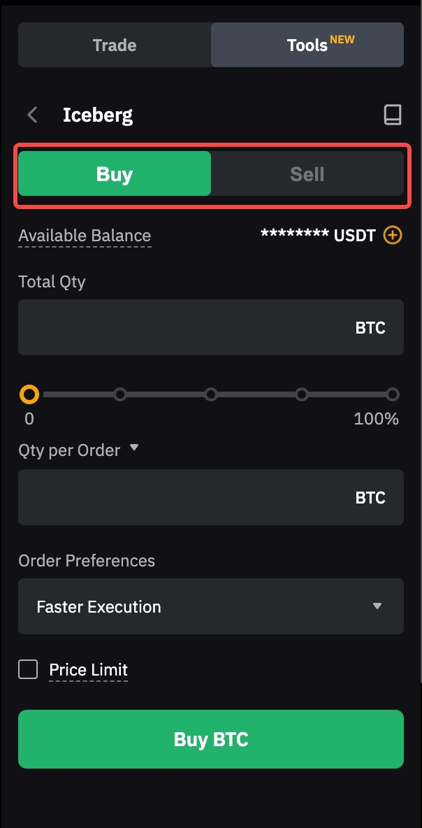Image resolution: width=422 pixels, height=828 pixels.
Task: Click the back arrow beside Iceberg
Action: pyautogui.click(x=32, y=115)
